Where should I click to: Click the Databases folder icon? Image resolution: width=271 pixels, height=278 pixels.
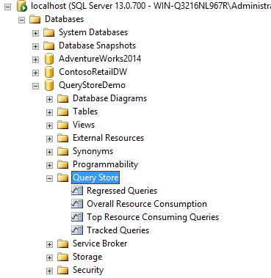(x=35, y=19)
